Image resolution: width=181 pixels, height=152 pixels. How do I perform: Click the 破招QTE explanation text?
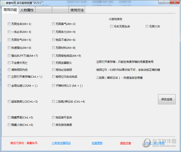(128, 70)
